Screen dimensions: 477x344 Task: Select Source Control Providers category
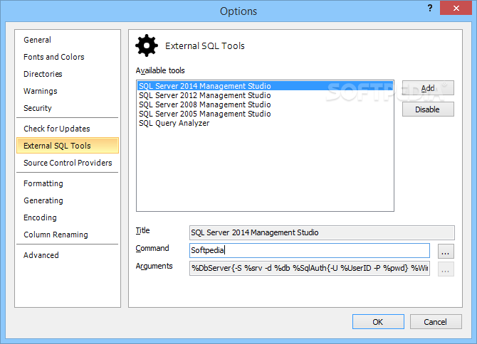[x=68, y=163]
